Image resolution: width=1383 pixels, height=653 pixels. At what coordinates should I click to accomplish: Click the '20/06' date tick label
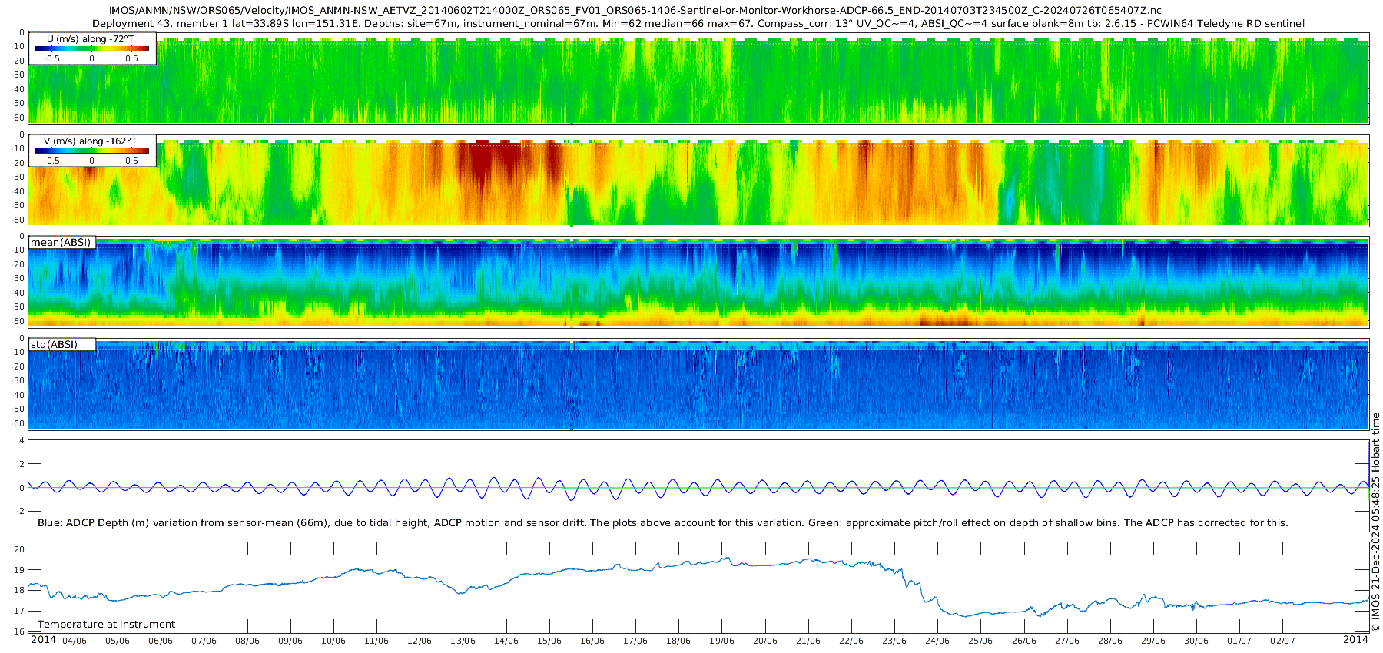765,641
